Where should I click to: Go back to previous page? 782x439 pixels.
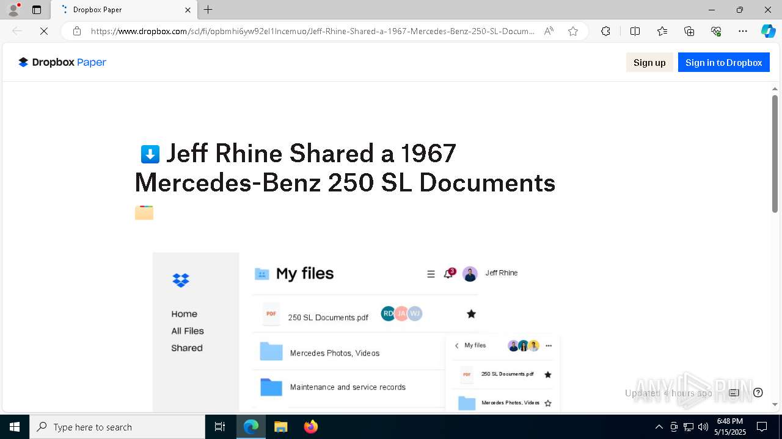(17, 31)
